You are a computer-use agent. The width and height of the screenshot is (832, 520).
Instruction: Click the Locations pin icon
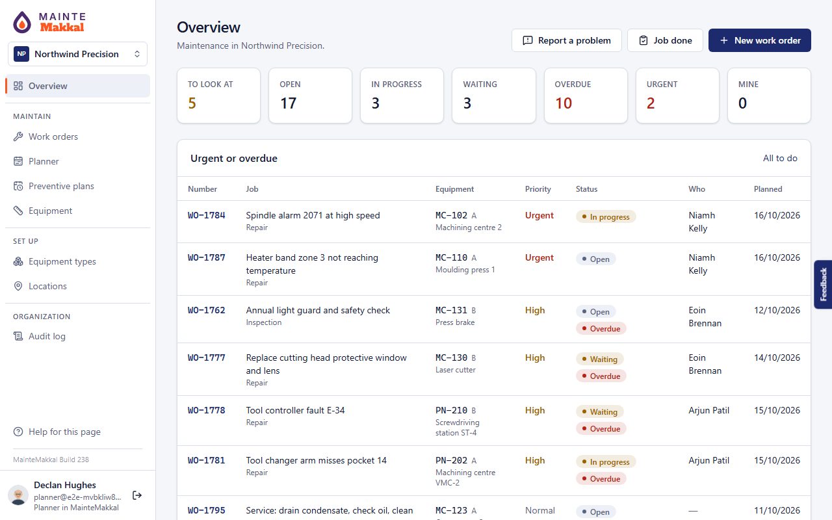(x=18, y=286)
